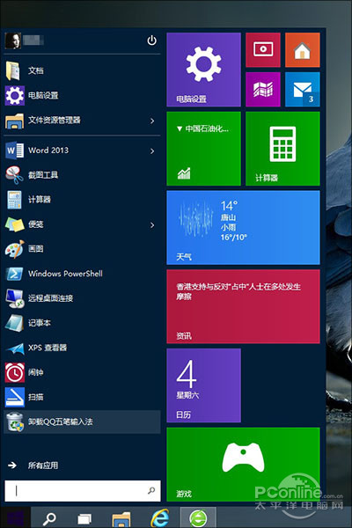
Task: Click the magnifier in search box
Action: click(151, 491)
